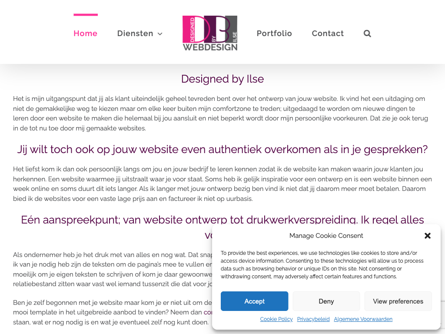The width and height of the screenshot is (445, 334).
Task: Close the Manage Cookie Consent dialog
Action: (x=428, y=236)
